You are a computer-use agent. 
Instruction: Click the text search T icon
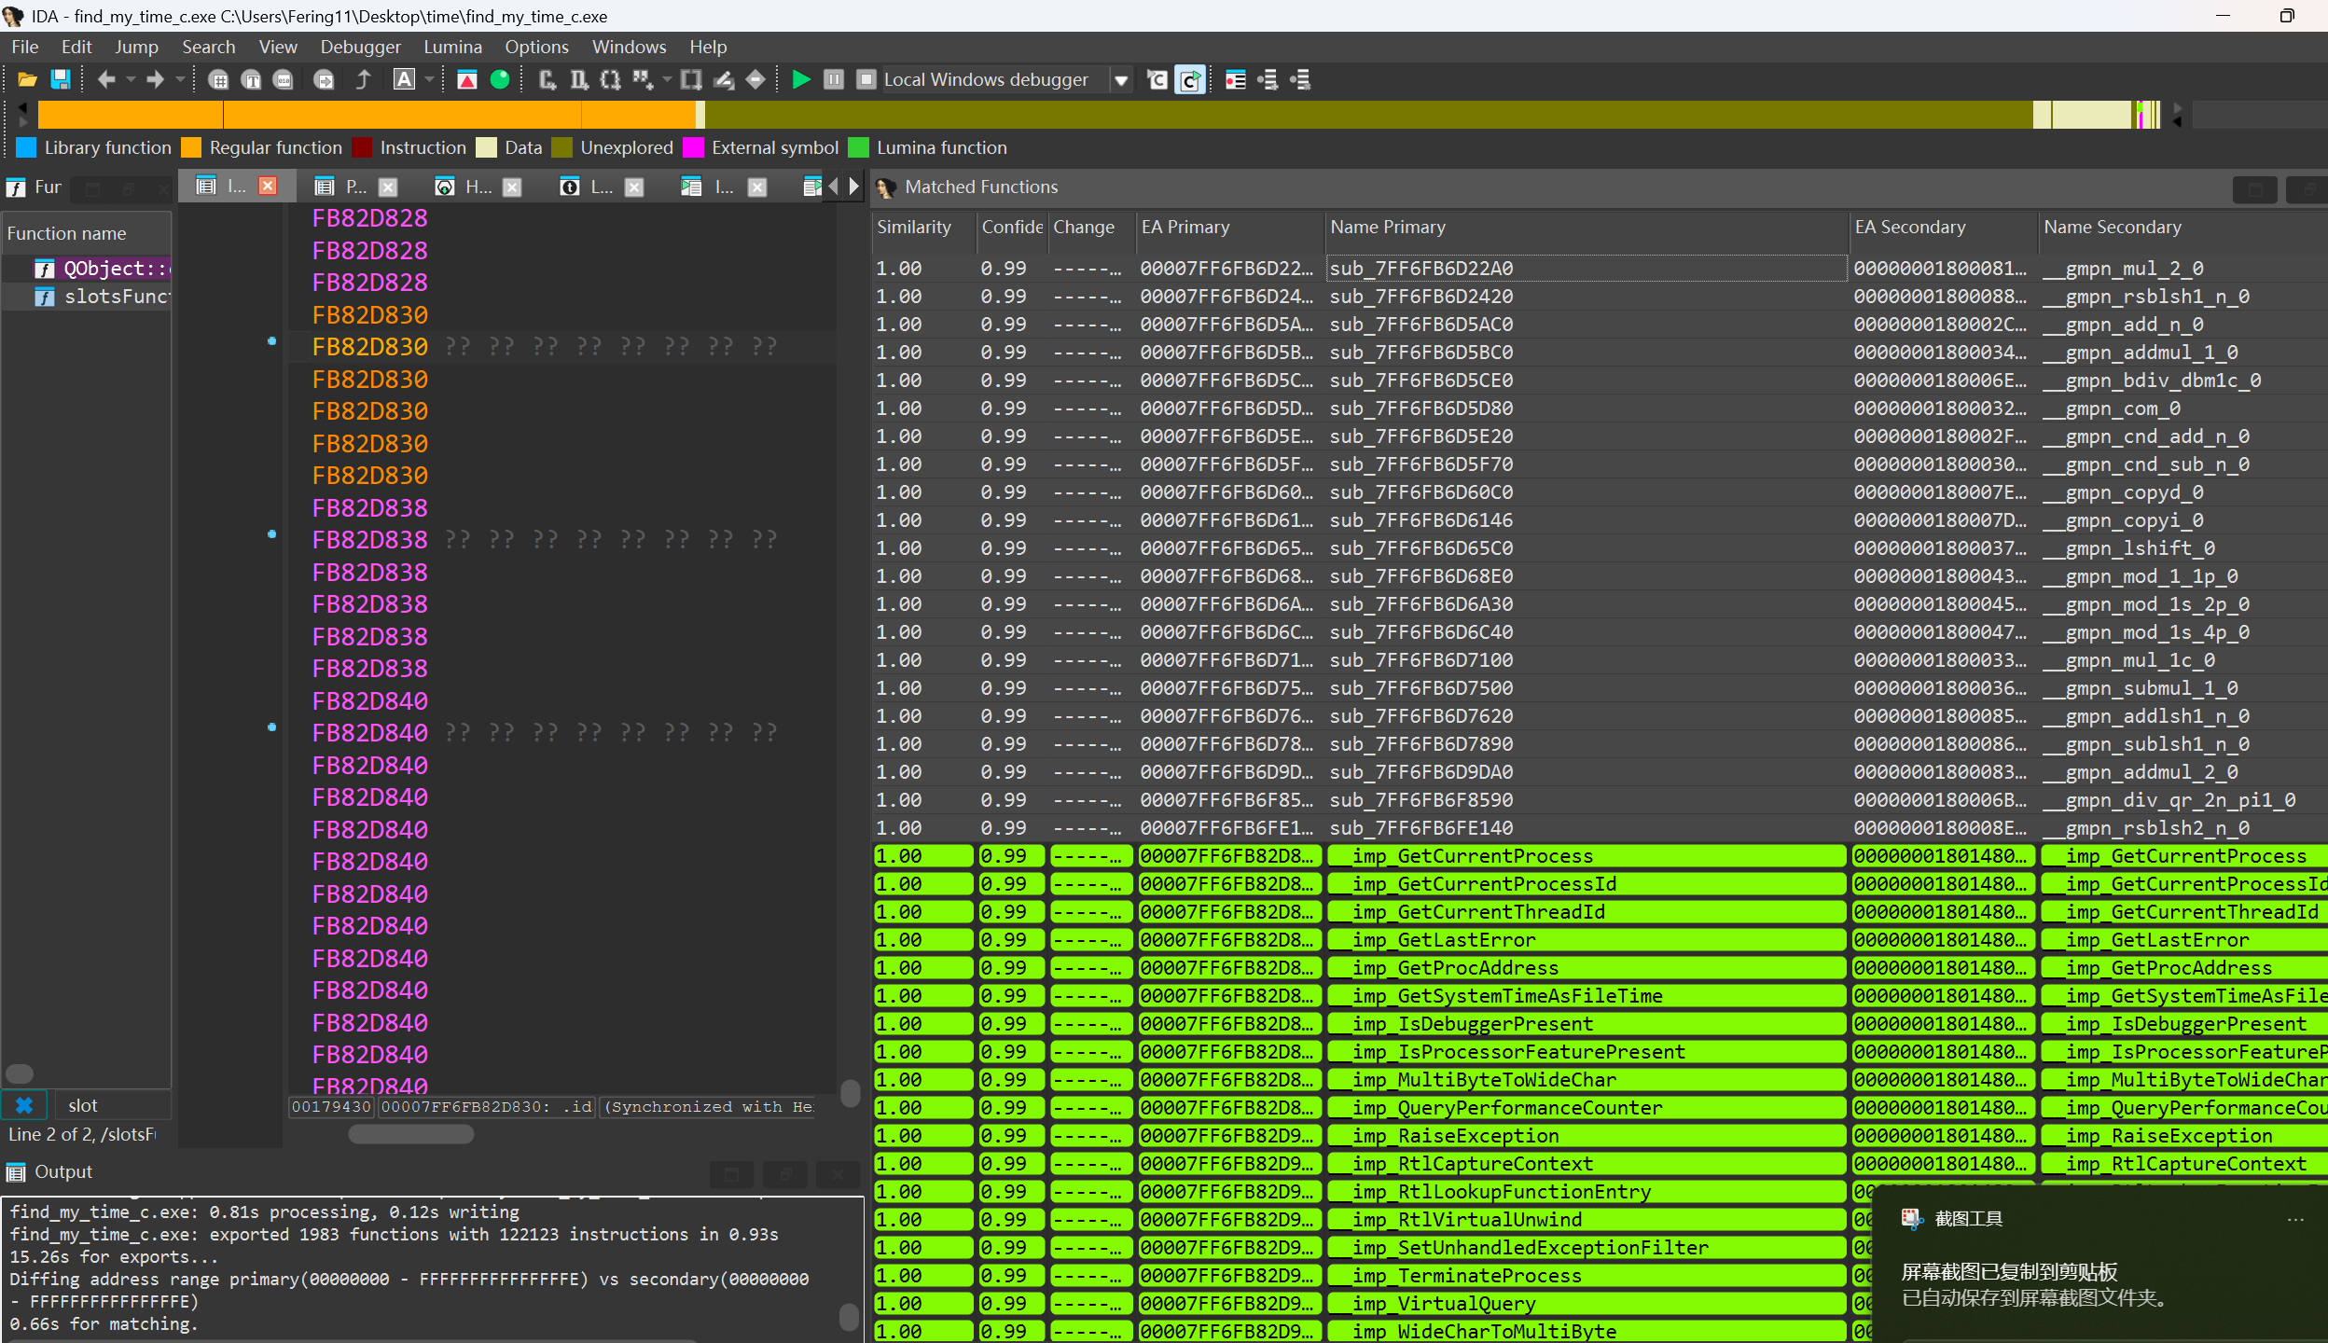pos(251,80)
